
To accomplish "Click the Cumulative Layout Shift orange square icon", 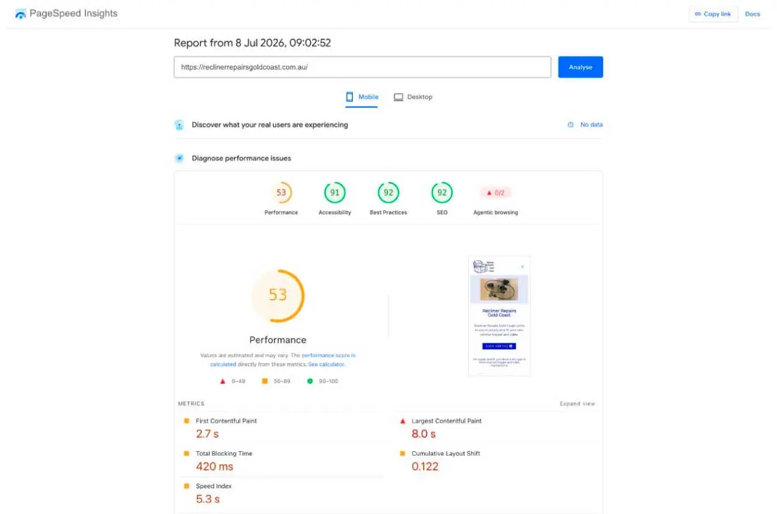I will coord(402,453).
